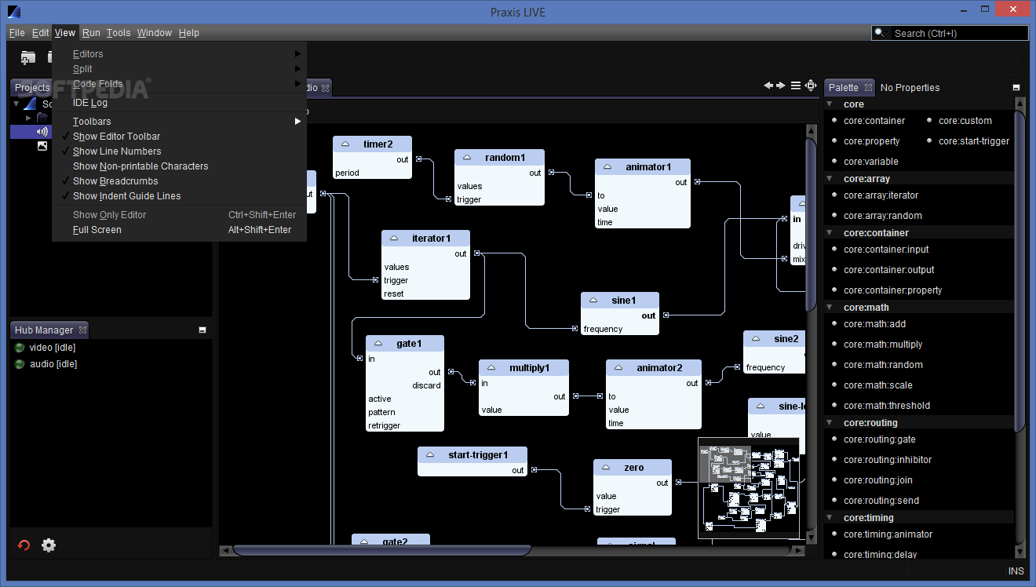
Task: Click the project logo icon in the Projects tree
Action: coord(31,104)
